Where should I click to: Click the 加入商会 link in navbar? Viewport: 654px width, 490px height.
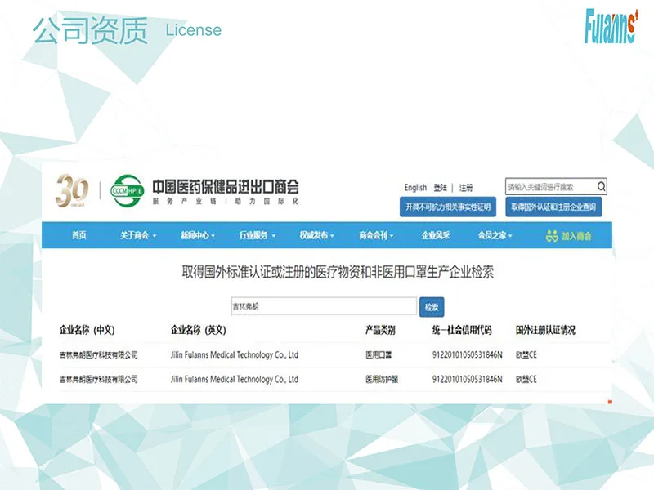[576, 236]
